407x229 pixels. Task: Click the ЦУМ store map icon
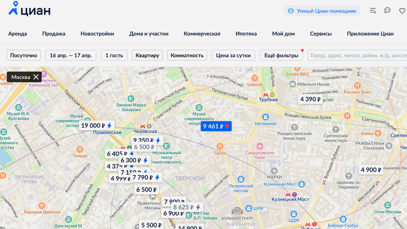pos(249,208)
